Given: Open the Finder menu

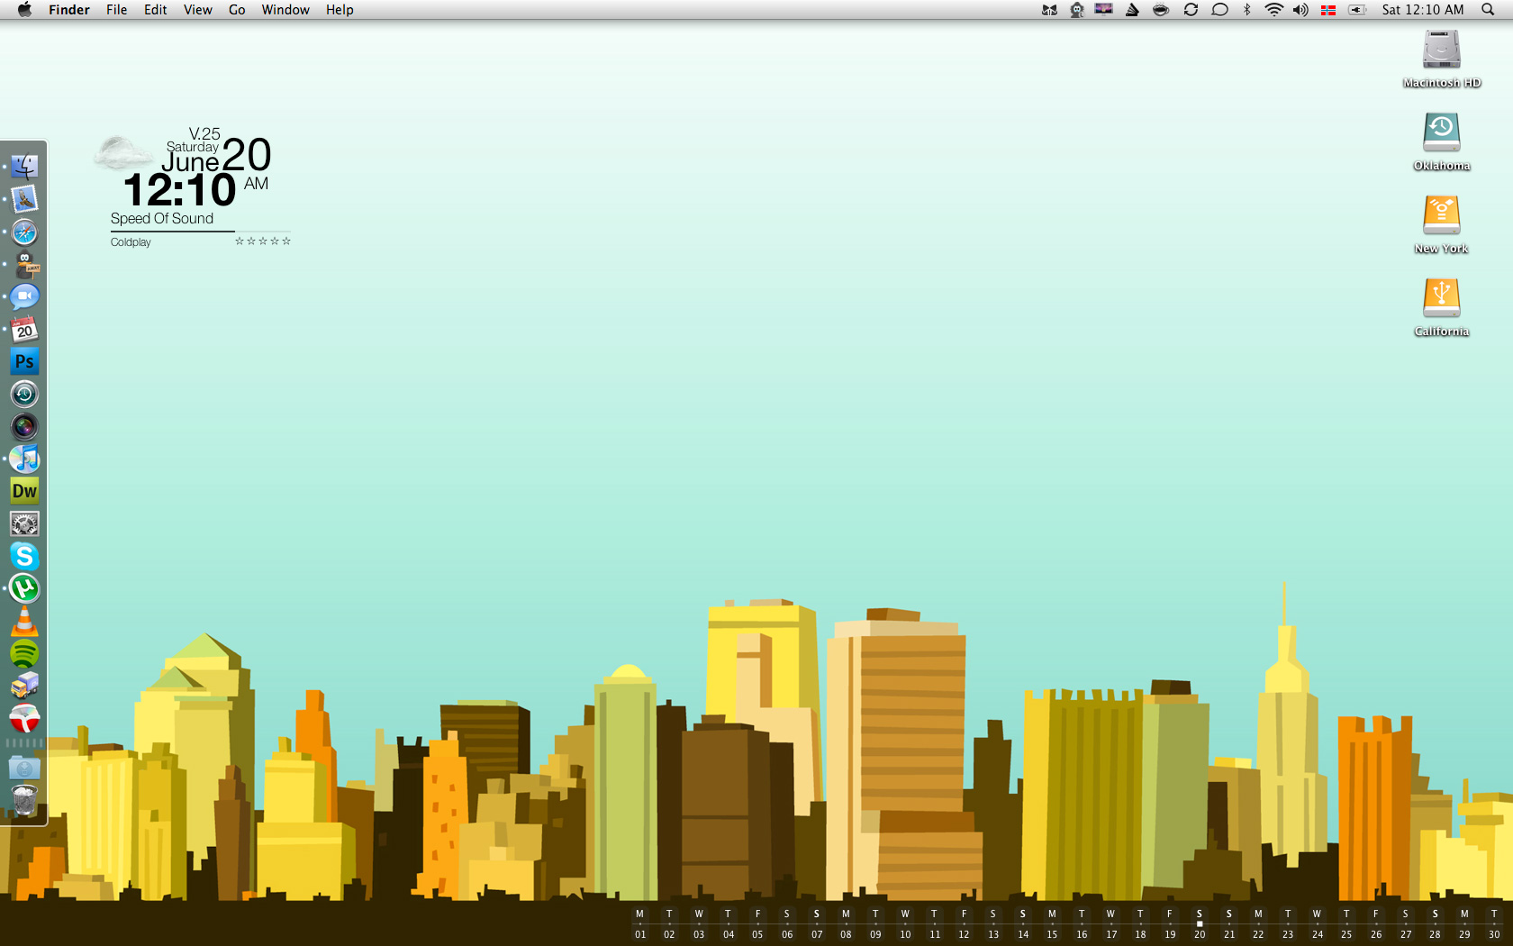Looking at the screenshot, I should click(x=69, y=10).
